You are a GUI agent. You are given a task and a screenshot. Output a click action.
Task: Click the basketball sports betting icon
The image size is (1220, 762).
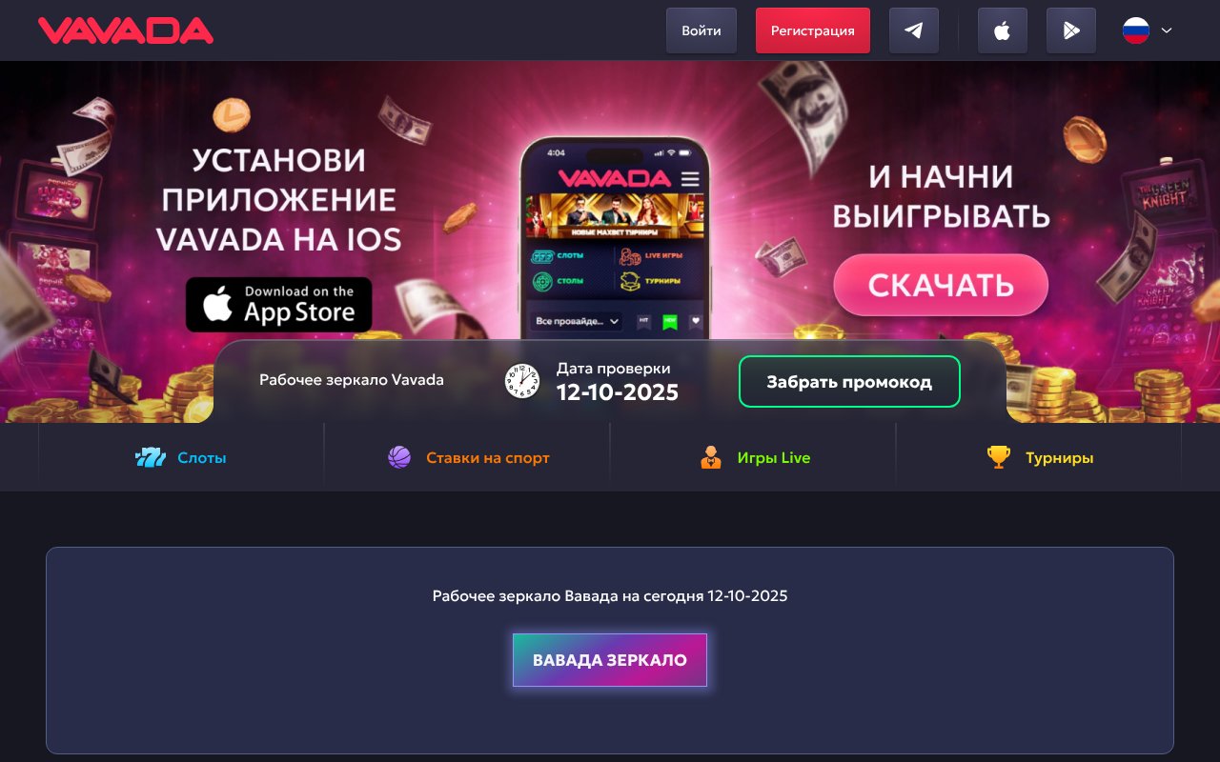click(399, 458)
